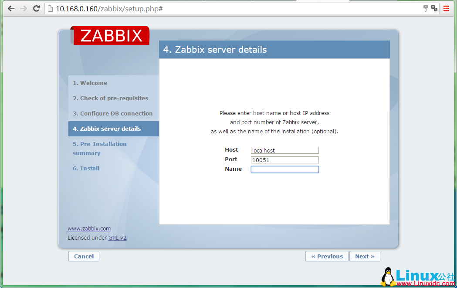Click the Next button
Viewport: 457px width, 288px height.
365,256
